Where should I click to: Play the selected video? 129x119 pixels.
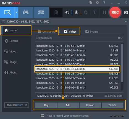46,105
